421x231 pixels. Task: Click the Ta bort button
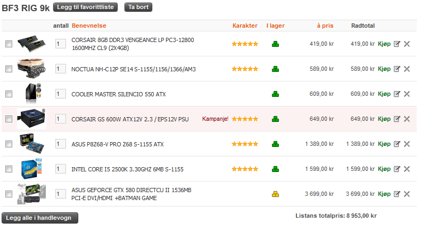pos(138,7)
